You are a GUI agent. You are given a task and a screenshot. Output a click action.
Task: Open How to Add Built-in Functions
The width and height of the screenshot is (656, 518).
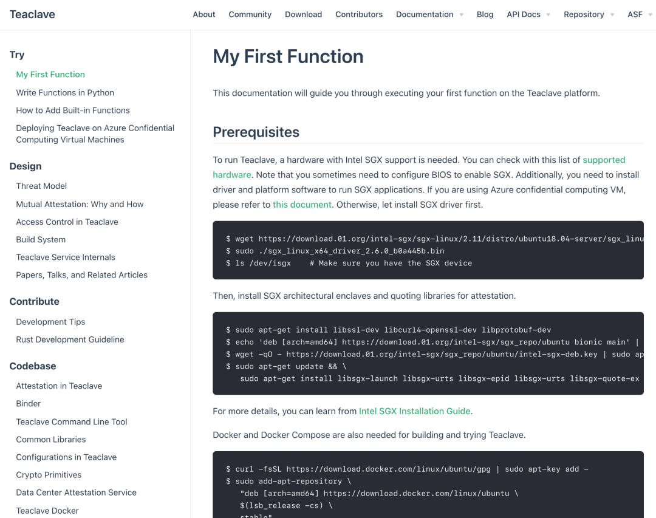73,111
